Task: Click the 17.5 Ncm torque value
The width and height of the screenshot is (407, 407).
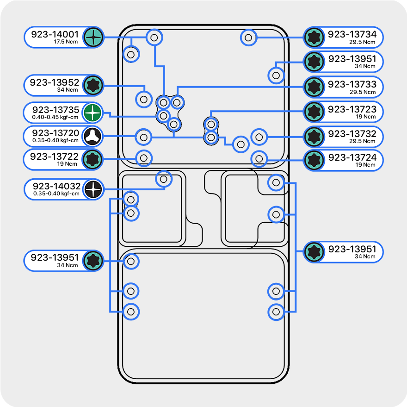Action: coord(65,42)
